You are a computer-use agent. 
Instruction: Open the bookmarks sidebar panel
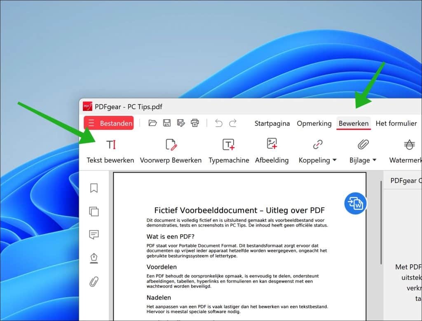coord(94,188)
